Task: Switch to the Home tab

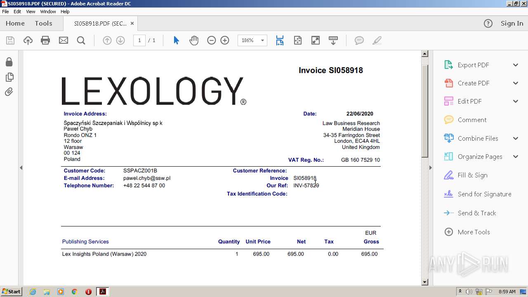Action: 15,24
